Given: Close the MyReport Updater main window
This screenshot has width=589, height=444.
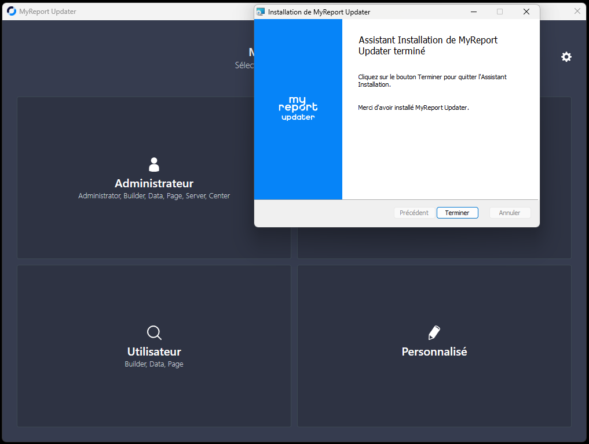Looking at the screenshot, I should pyautogui.click(x=577, y=11).
